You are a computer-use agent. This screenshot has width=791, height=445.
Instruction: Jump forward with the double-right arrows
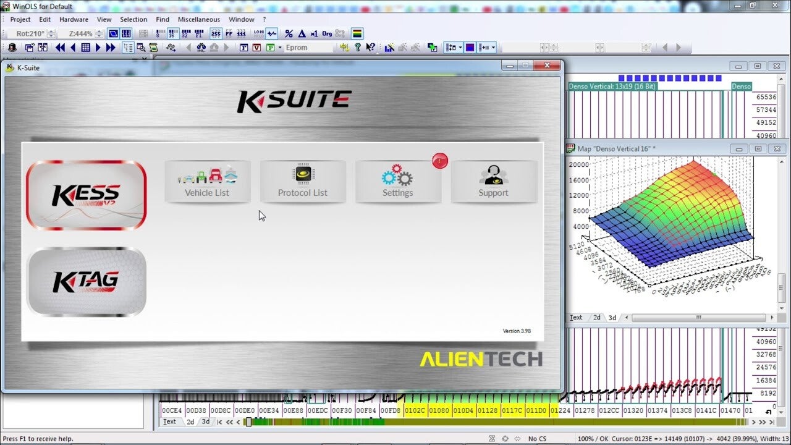111,48
